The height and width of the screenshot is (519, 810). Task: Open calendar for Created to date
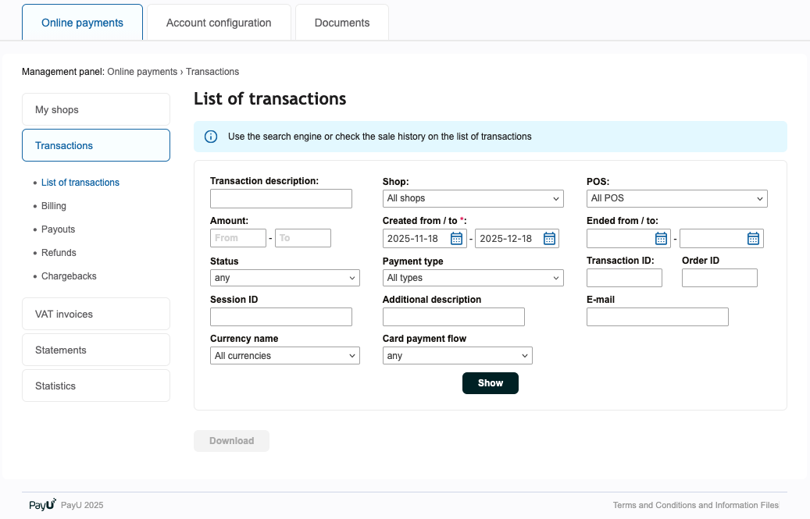549,239
